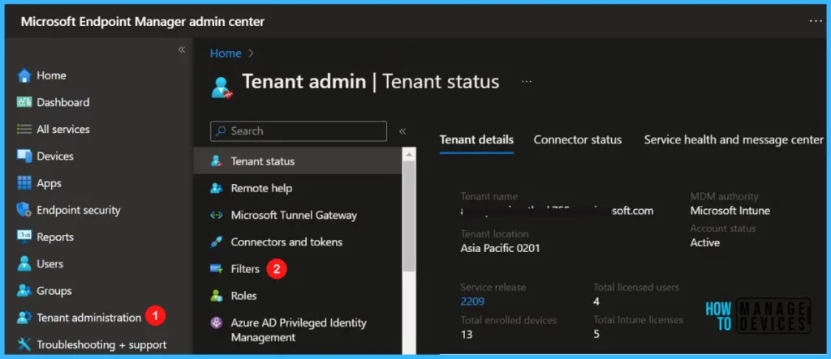Viewport: 831px width, 359px height.
Task: Switch to the Tenant details tab
Action: coord(476,139)
